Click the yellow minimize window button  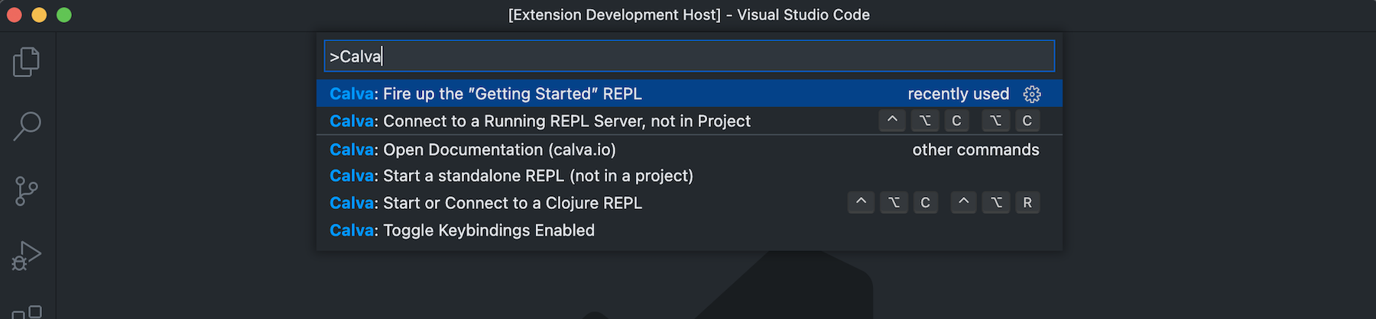[x=39, y=14]
